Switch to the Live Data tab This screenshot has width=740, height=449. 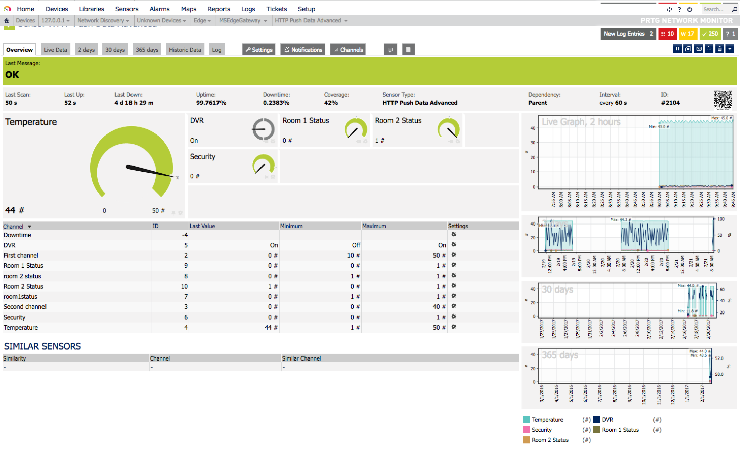pyautogui.click(x=55, y=50)
